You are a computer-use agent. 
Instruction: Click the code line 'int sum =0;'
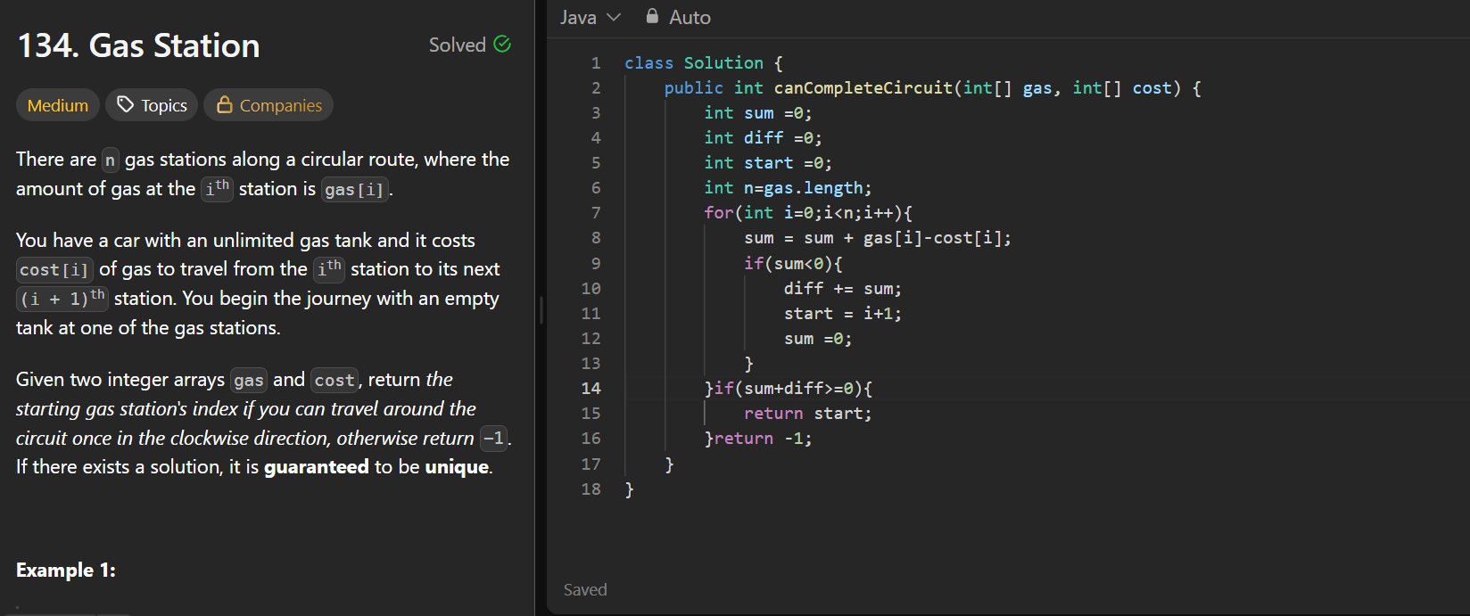pos(758,112)
